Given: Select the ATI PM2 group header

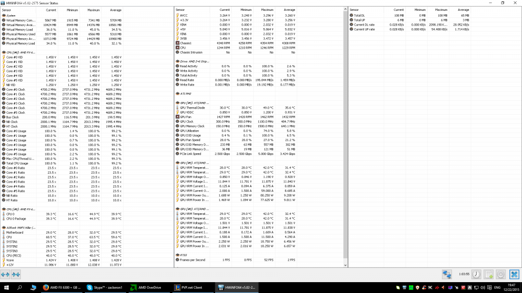Looking at the screenshot, I should tap(235, 94).
